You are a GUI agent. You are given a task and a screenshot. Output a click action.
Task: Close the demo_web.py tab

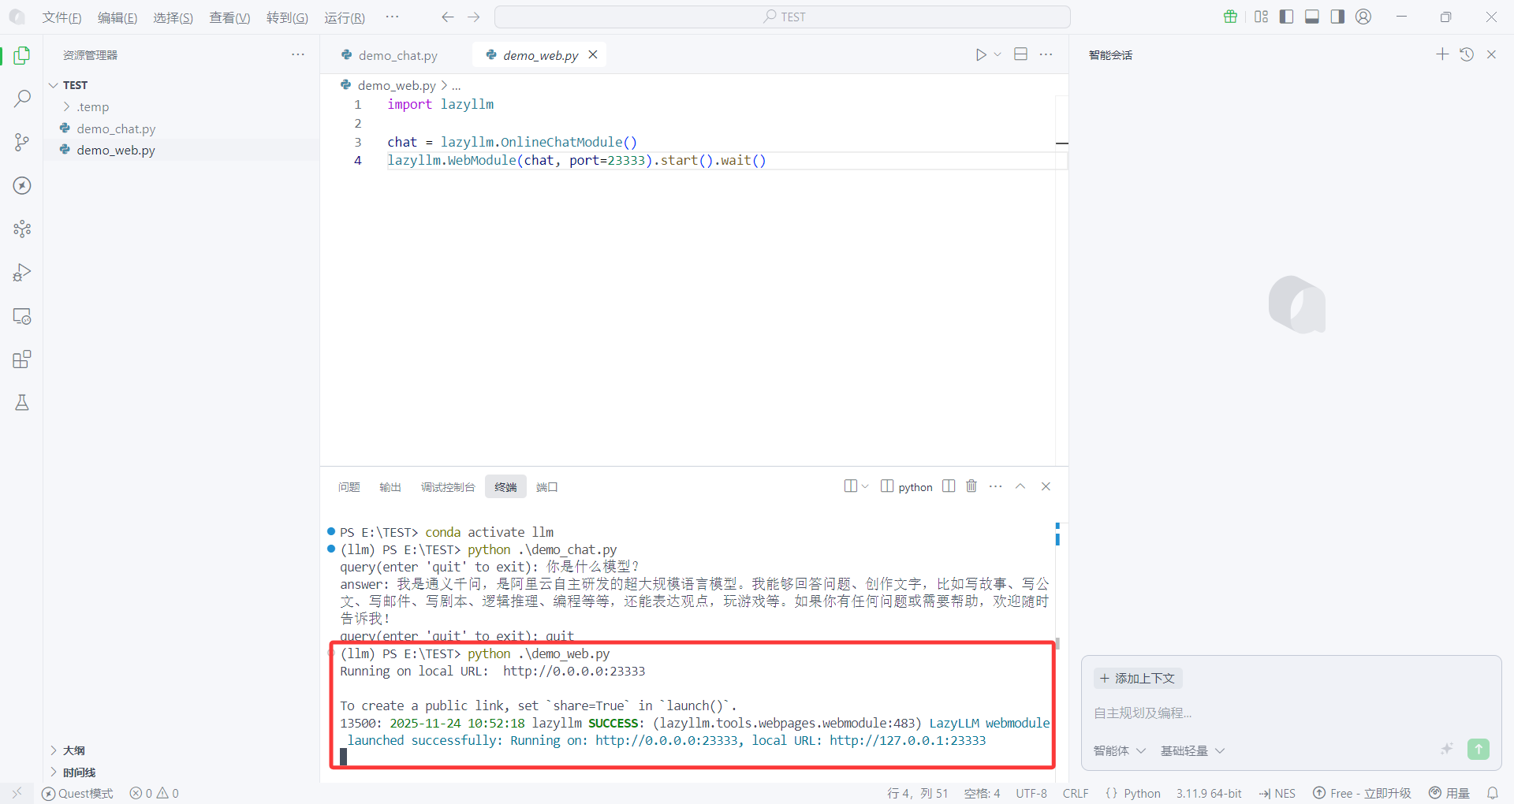[593, 54]
